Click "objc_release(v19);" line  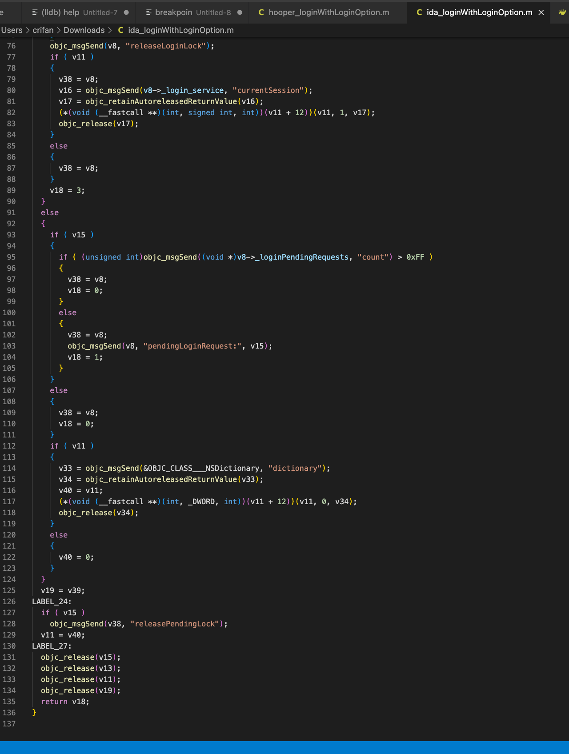[x=80, y=690]
